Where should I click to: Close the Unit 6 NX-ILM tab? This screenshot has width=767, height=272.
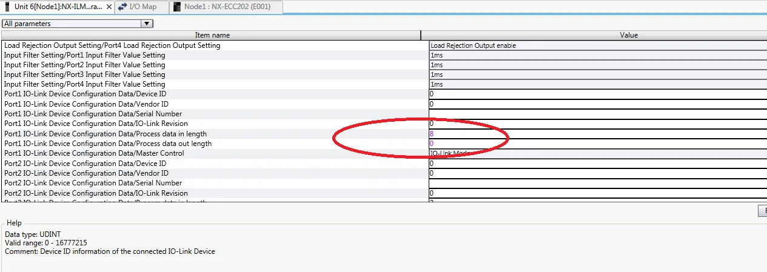pos(109,7)
